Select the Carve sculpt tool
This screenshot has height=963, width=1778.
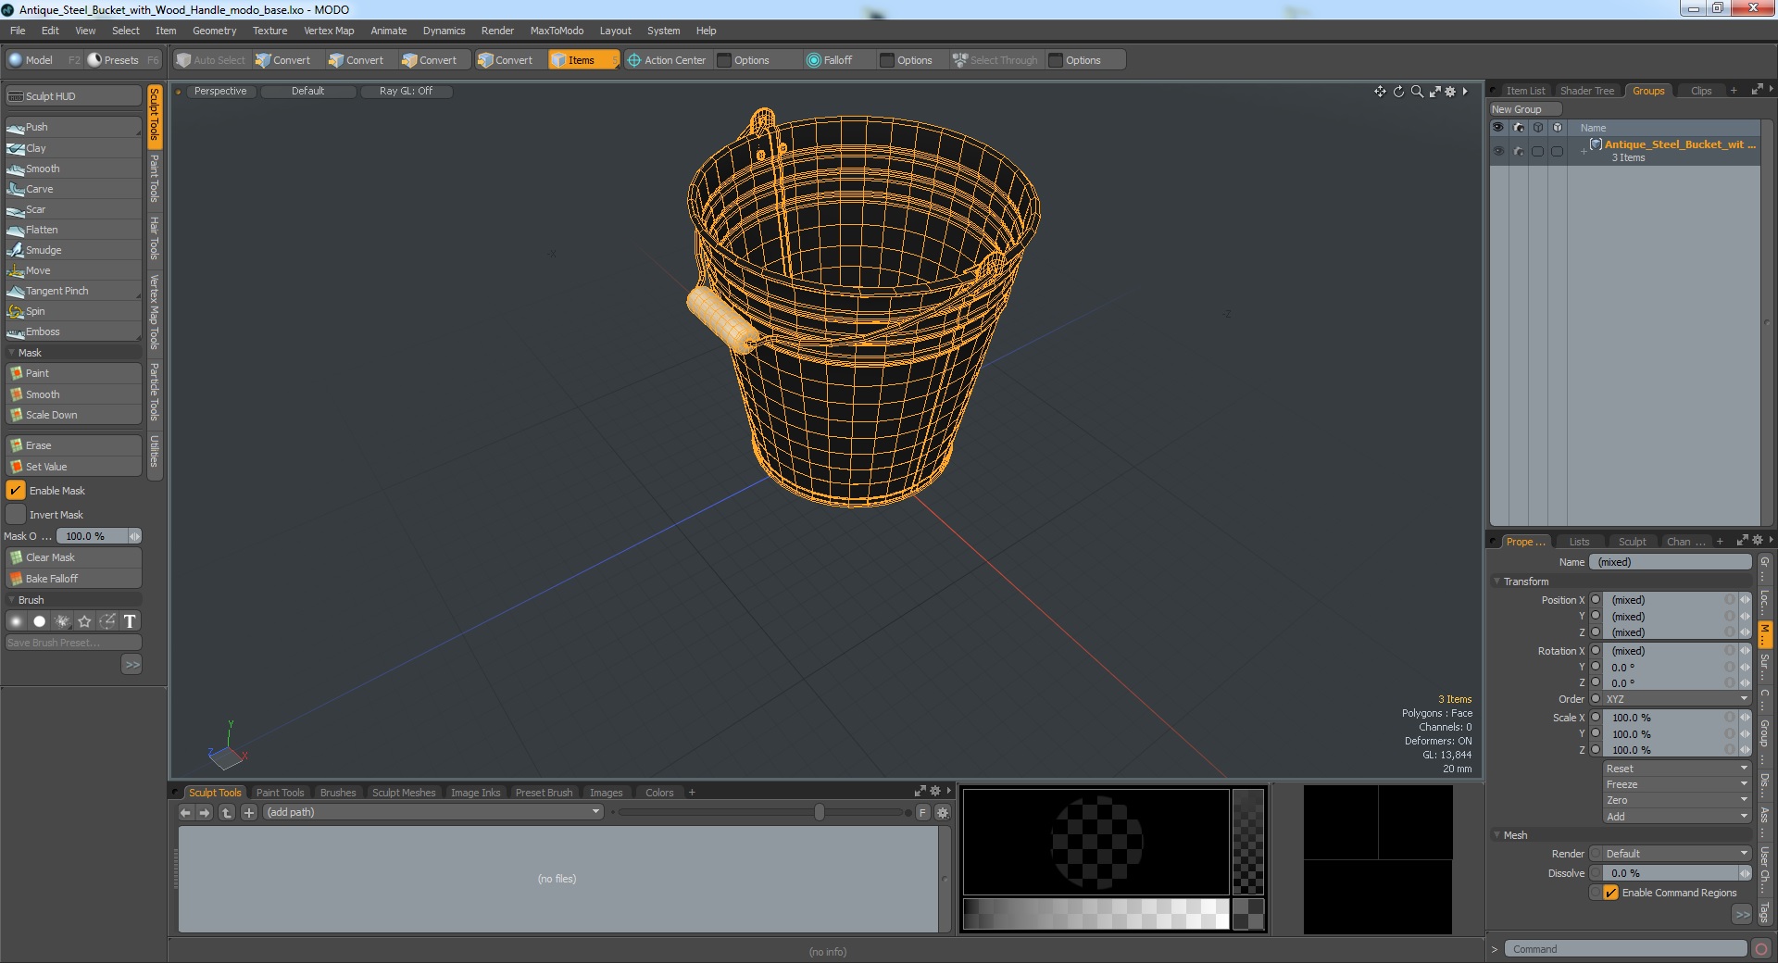point(73,189)
